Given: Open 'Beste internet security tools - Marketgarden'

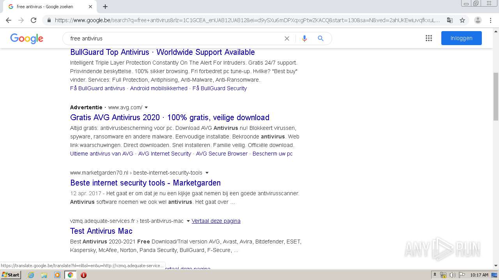Looking at the screenshot, I should tap(145, 183).
